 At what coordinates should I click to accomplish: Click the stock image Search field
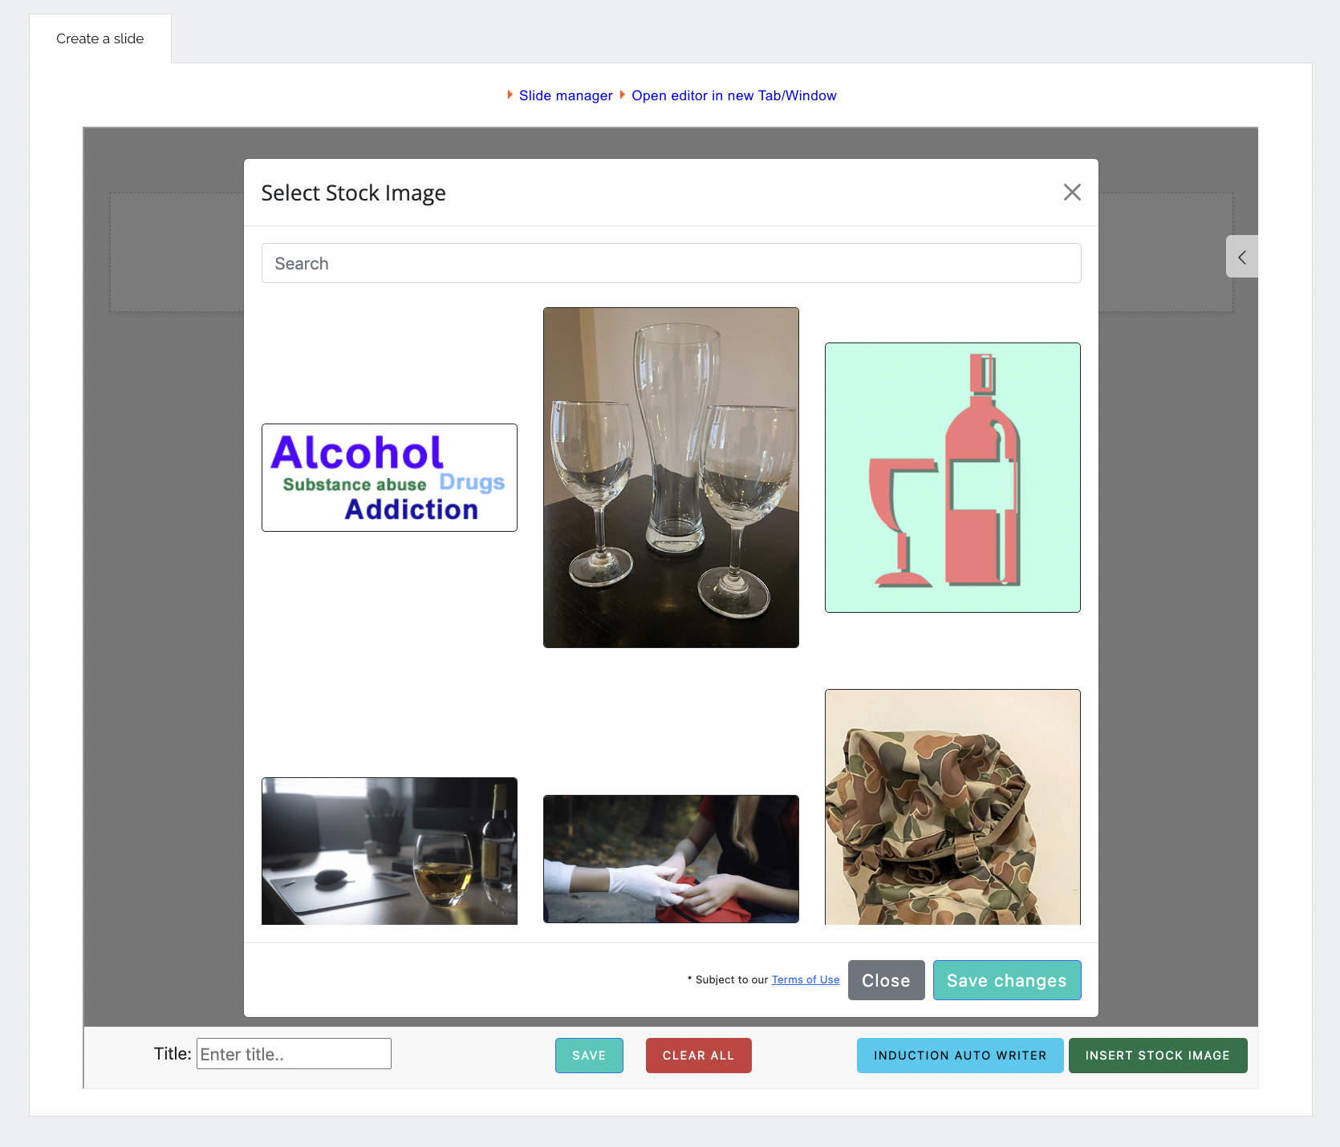[671, 263]
